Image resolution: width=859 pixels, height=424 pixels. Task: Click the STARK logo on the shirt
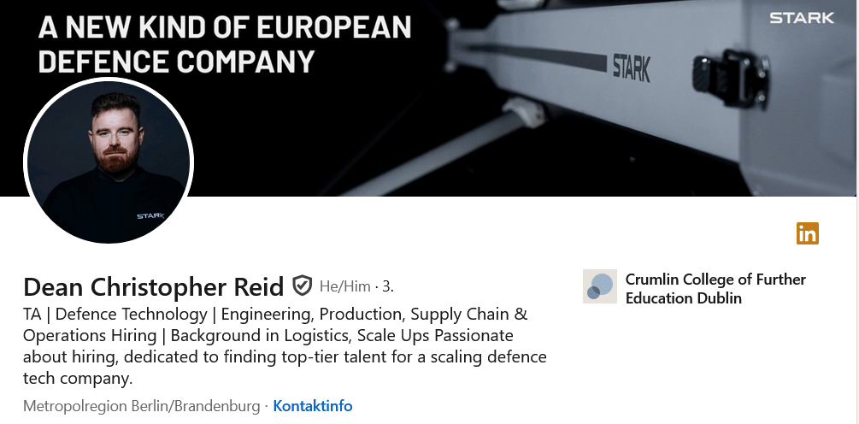(150, 216)
